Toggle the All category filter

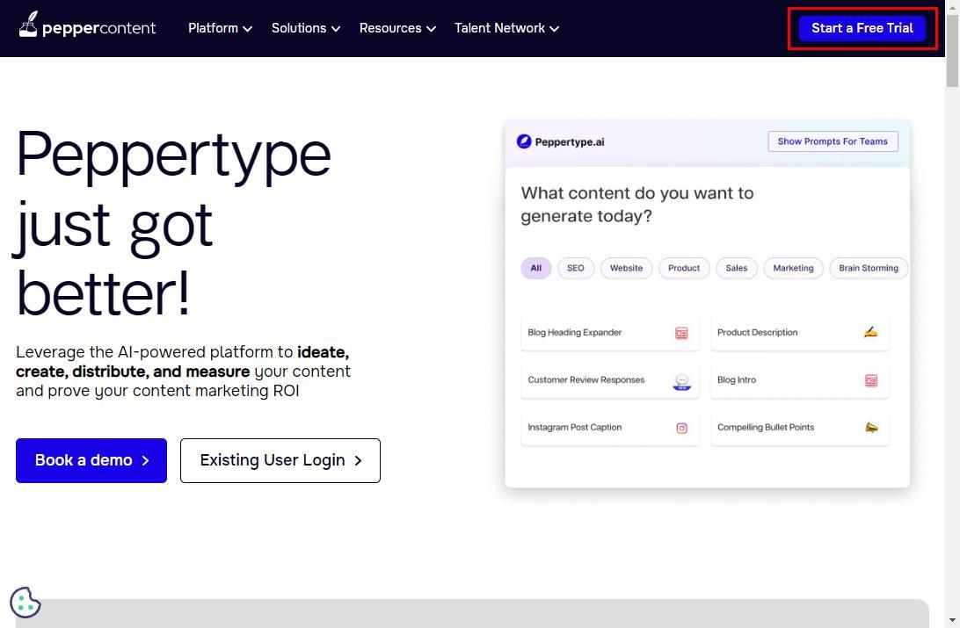click(535, 268)
